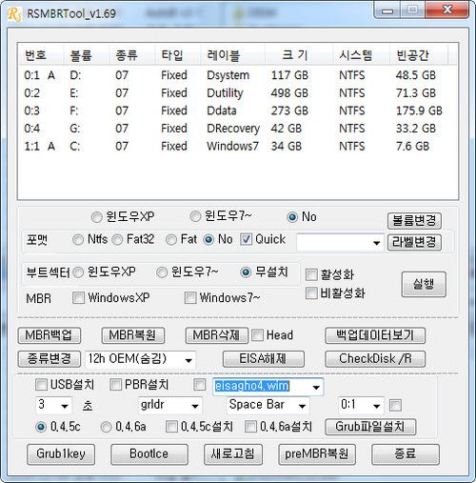Click the 라벨변경 button
The image size is (476, 483).
coord(414,243)
